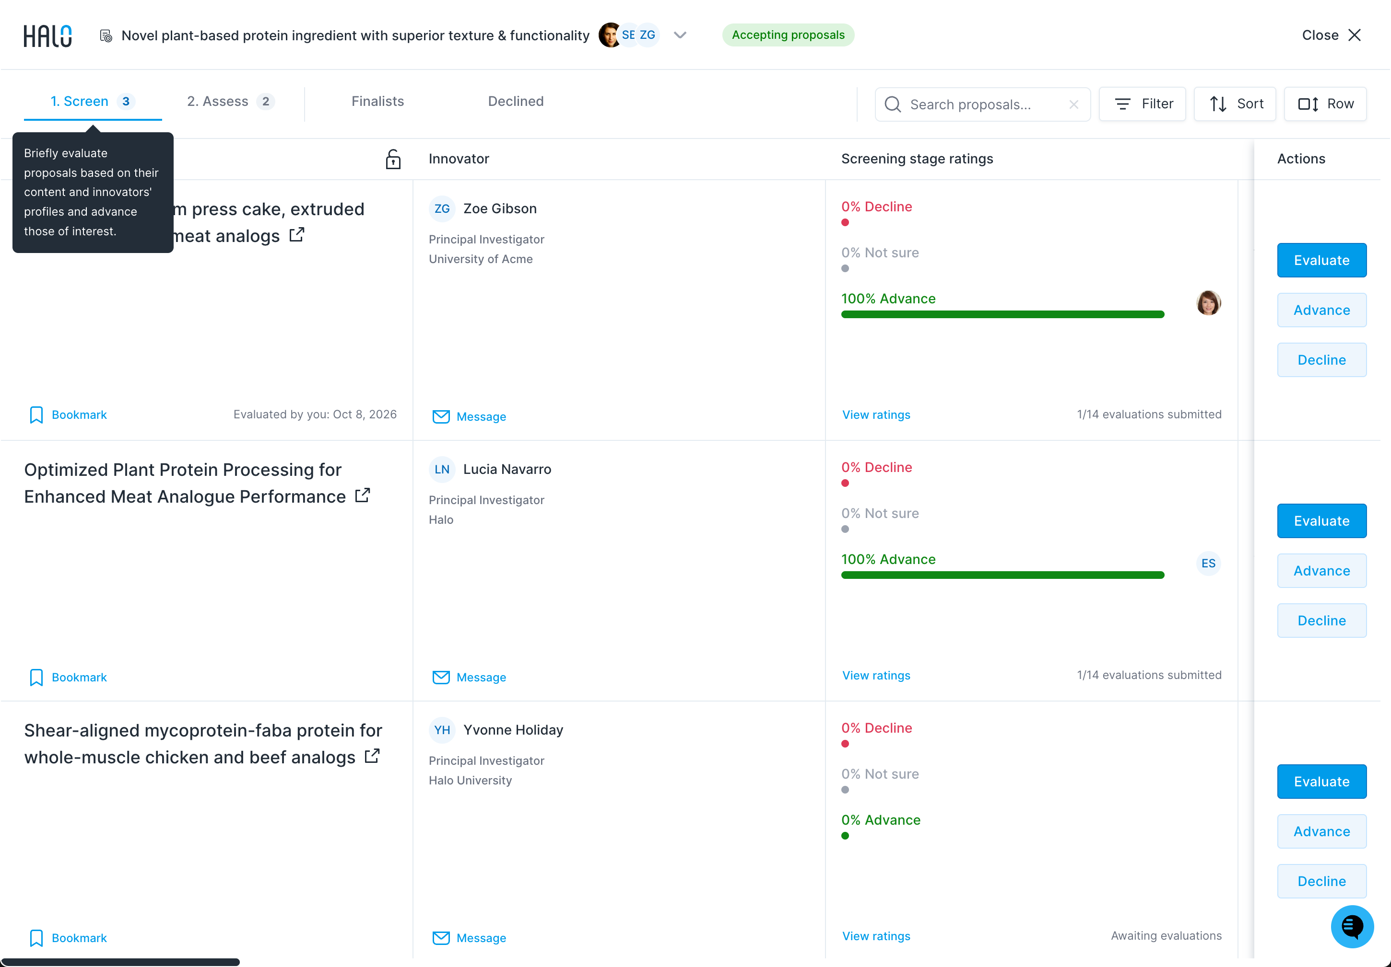This screenshot has width=1391, height=967.
Task: Click the 100% Advance bar for Zoe Gibson
Action: pyautogui.click(x=1002, y=315)
